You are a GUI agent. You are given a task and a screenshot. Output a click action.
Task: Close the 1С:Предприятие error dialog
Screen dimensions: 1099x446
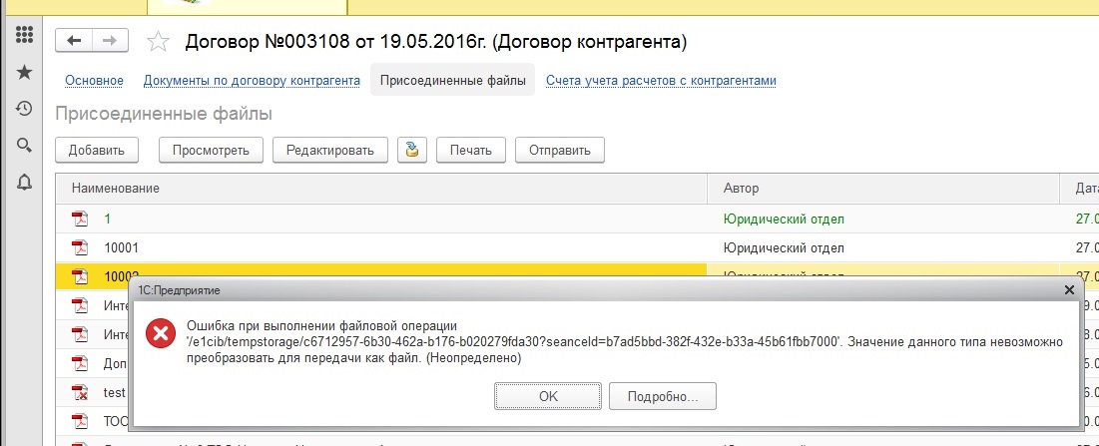1069,289
